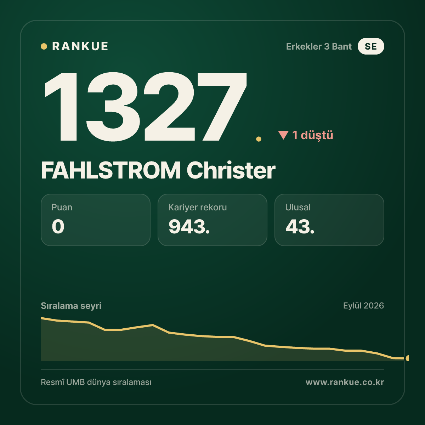Viewport: 425px width, 425px height.
Task: Click the 'Sıralama seyri' chart heading
Action: pyautogui.click(x=71, y=306)
